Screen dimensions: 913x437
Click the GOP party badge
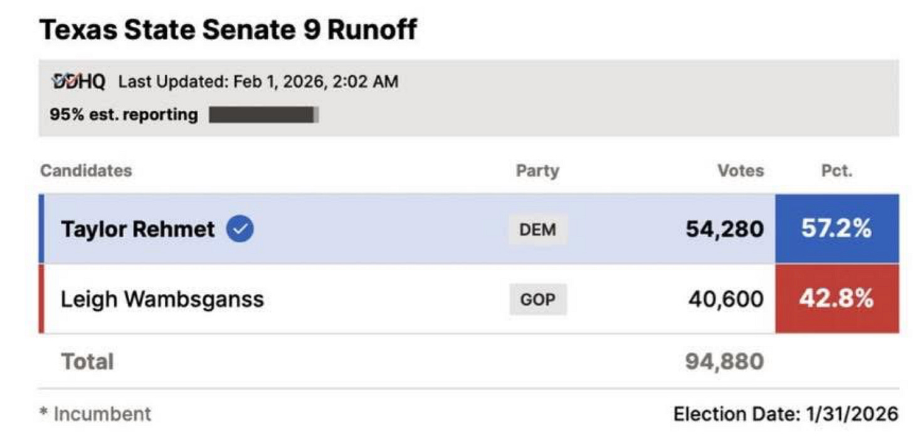pos(538,299)
